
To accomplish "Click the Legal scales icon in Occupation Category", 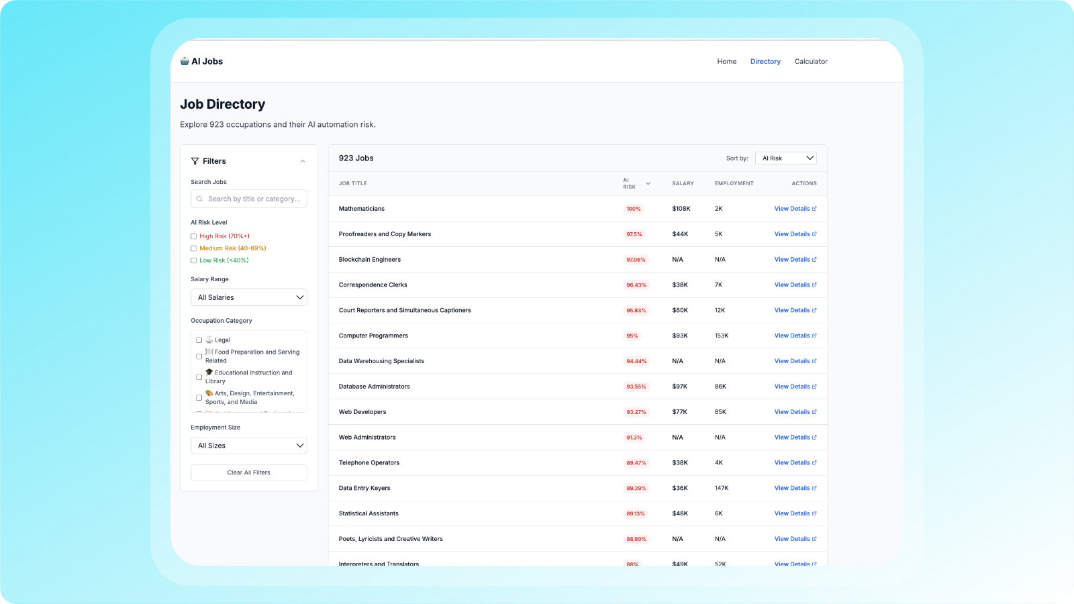I will [x=209, y=340].
